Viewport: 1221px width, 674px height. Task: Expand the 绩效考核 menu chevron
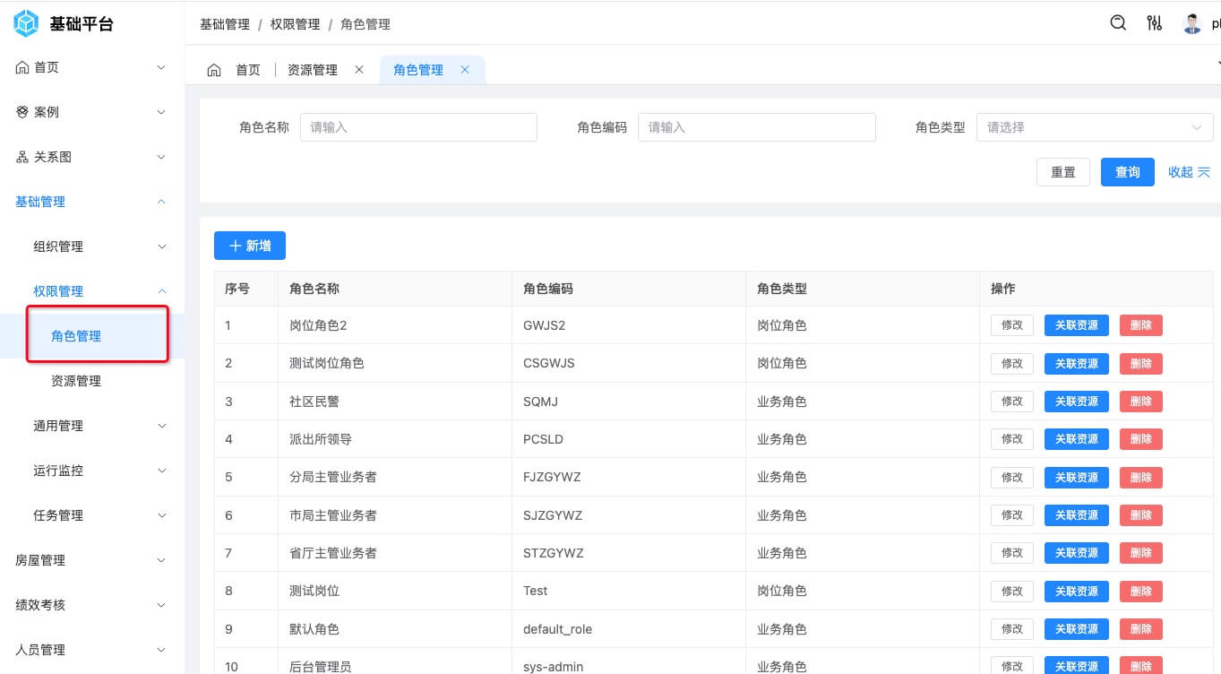[x=161, y=605]
